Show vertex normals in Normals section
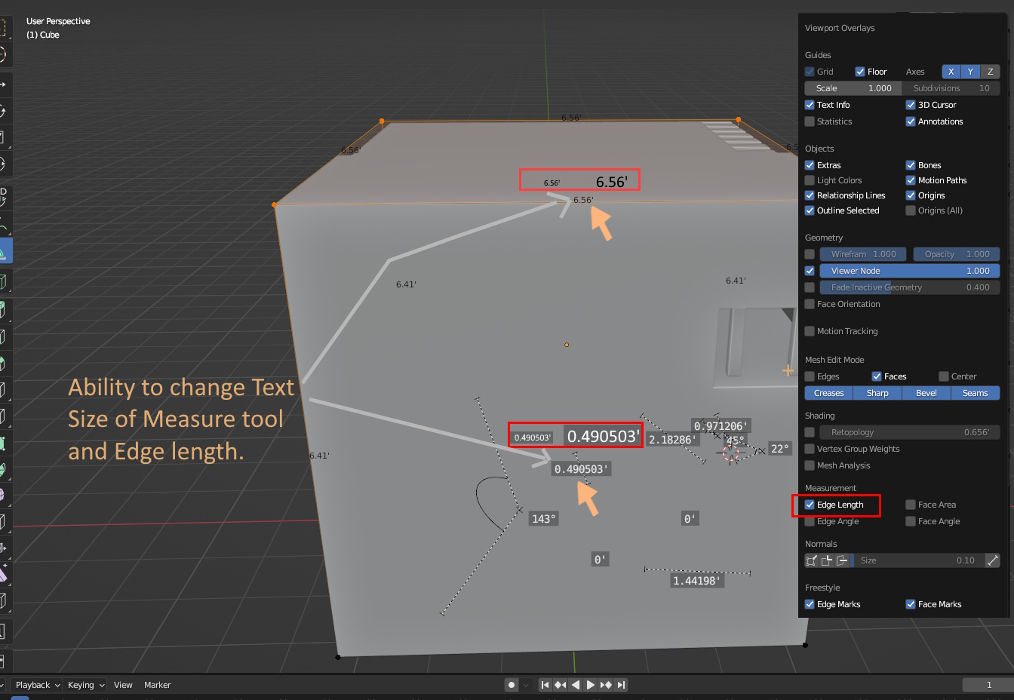The height and width of the screenshot is (700, 1014). click(812, 560)
